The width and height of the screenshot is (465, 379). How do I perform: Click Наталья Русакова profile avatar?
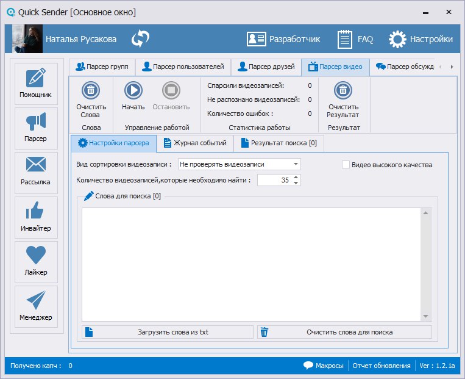27,39
